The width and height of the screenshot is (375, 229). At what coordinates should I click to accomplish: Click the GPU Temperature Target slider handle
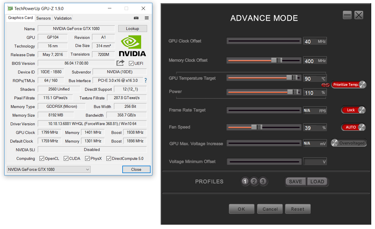click(292, 78)
